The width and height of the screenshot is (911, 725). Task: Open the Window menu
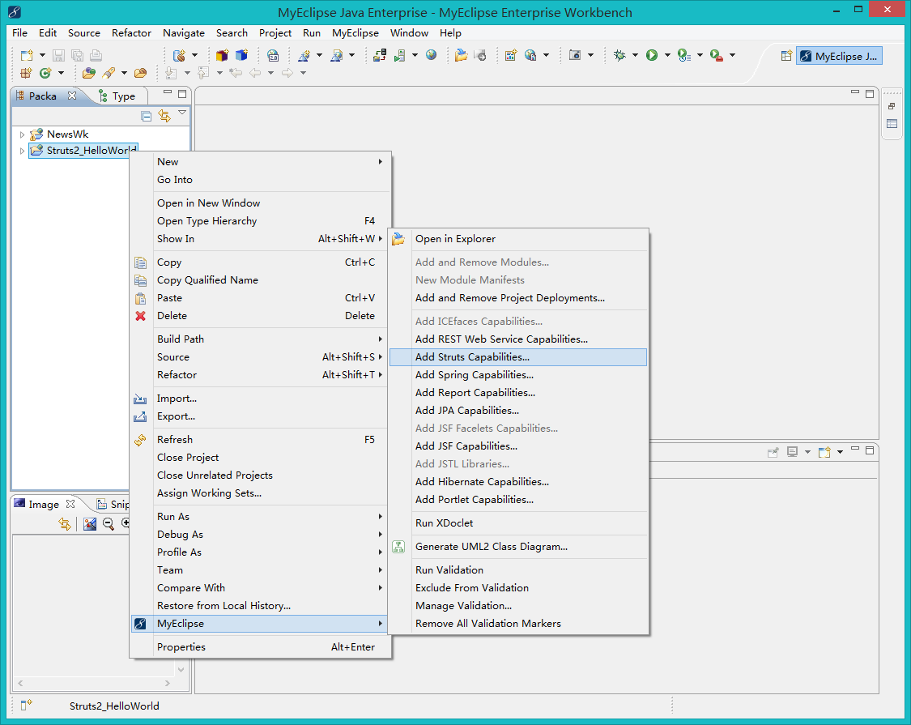(409, 33)
